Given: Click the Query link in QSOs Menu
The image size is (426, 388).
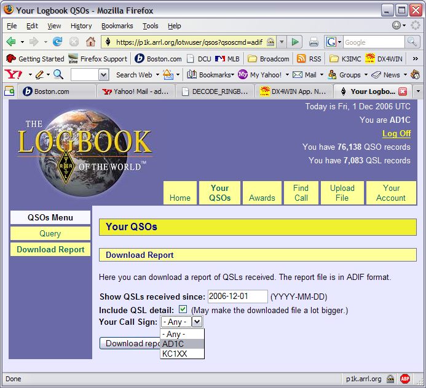Looking at the screenshot, I should [50, 233].
